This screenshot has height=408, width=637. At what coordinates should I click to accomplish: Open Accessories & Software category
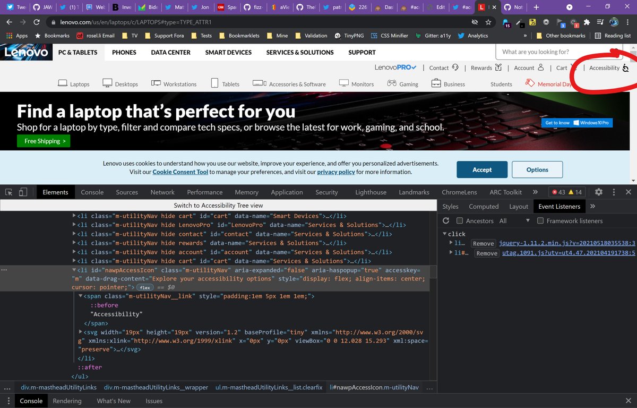pyautogui.click(x=289, y=83)
